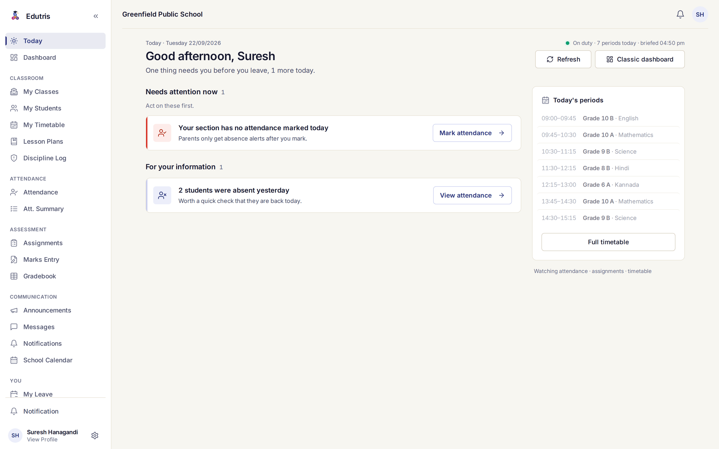The height and width of the screenshot is (449, 719).
Task: Click the Marks Entry pencil-file icon
Action: (x=14, y=260)
